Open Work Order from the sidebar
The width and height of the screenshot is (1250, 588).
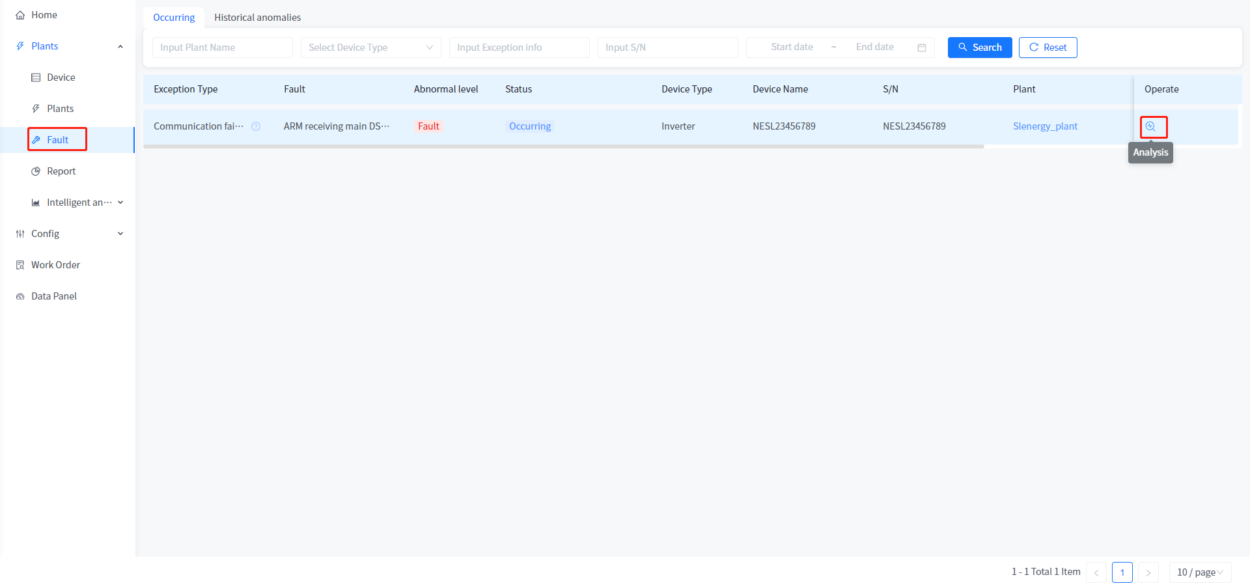click(55, 265)
